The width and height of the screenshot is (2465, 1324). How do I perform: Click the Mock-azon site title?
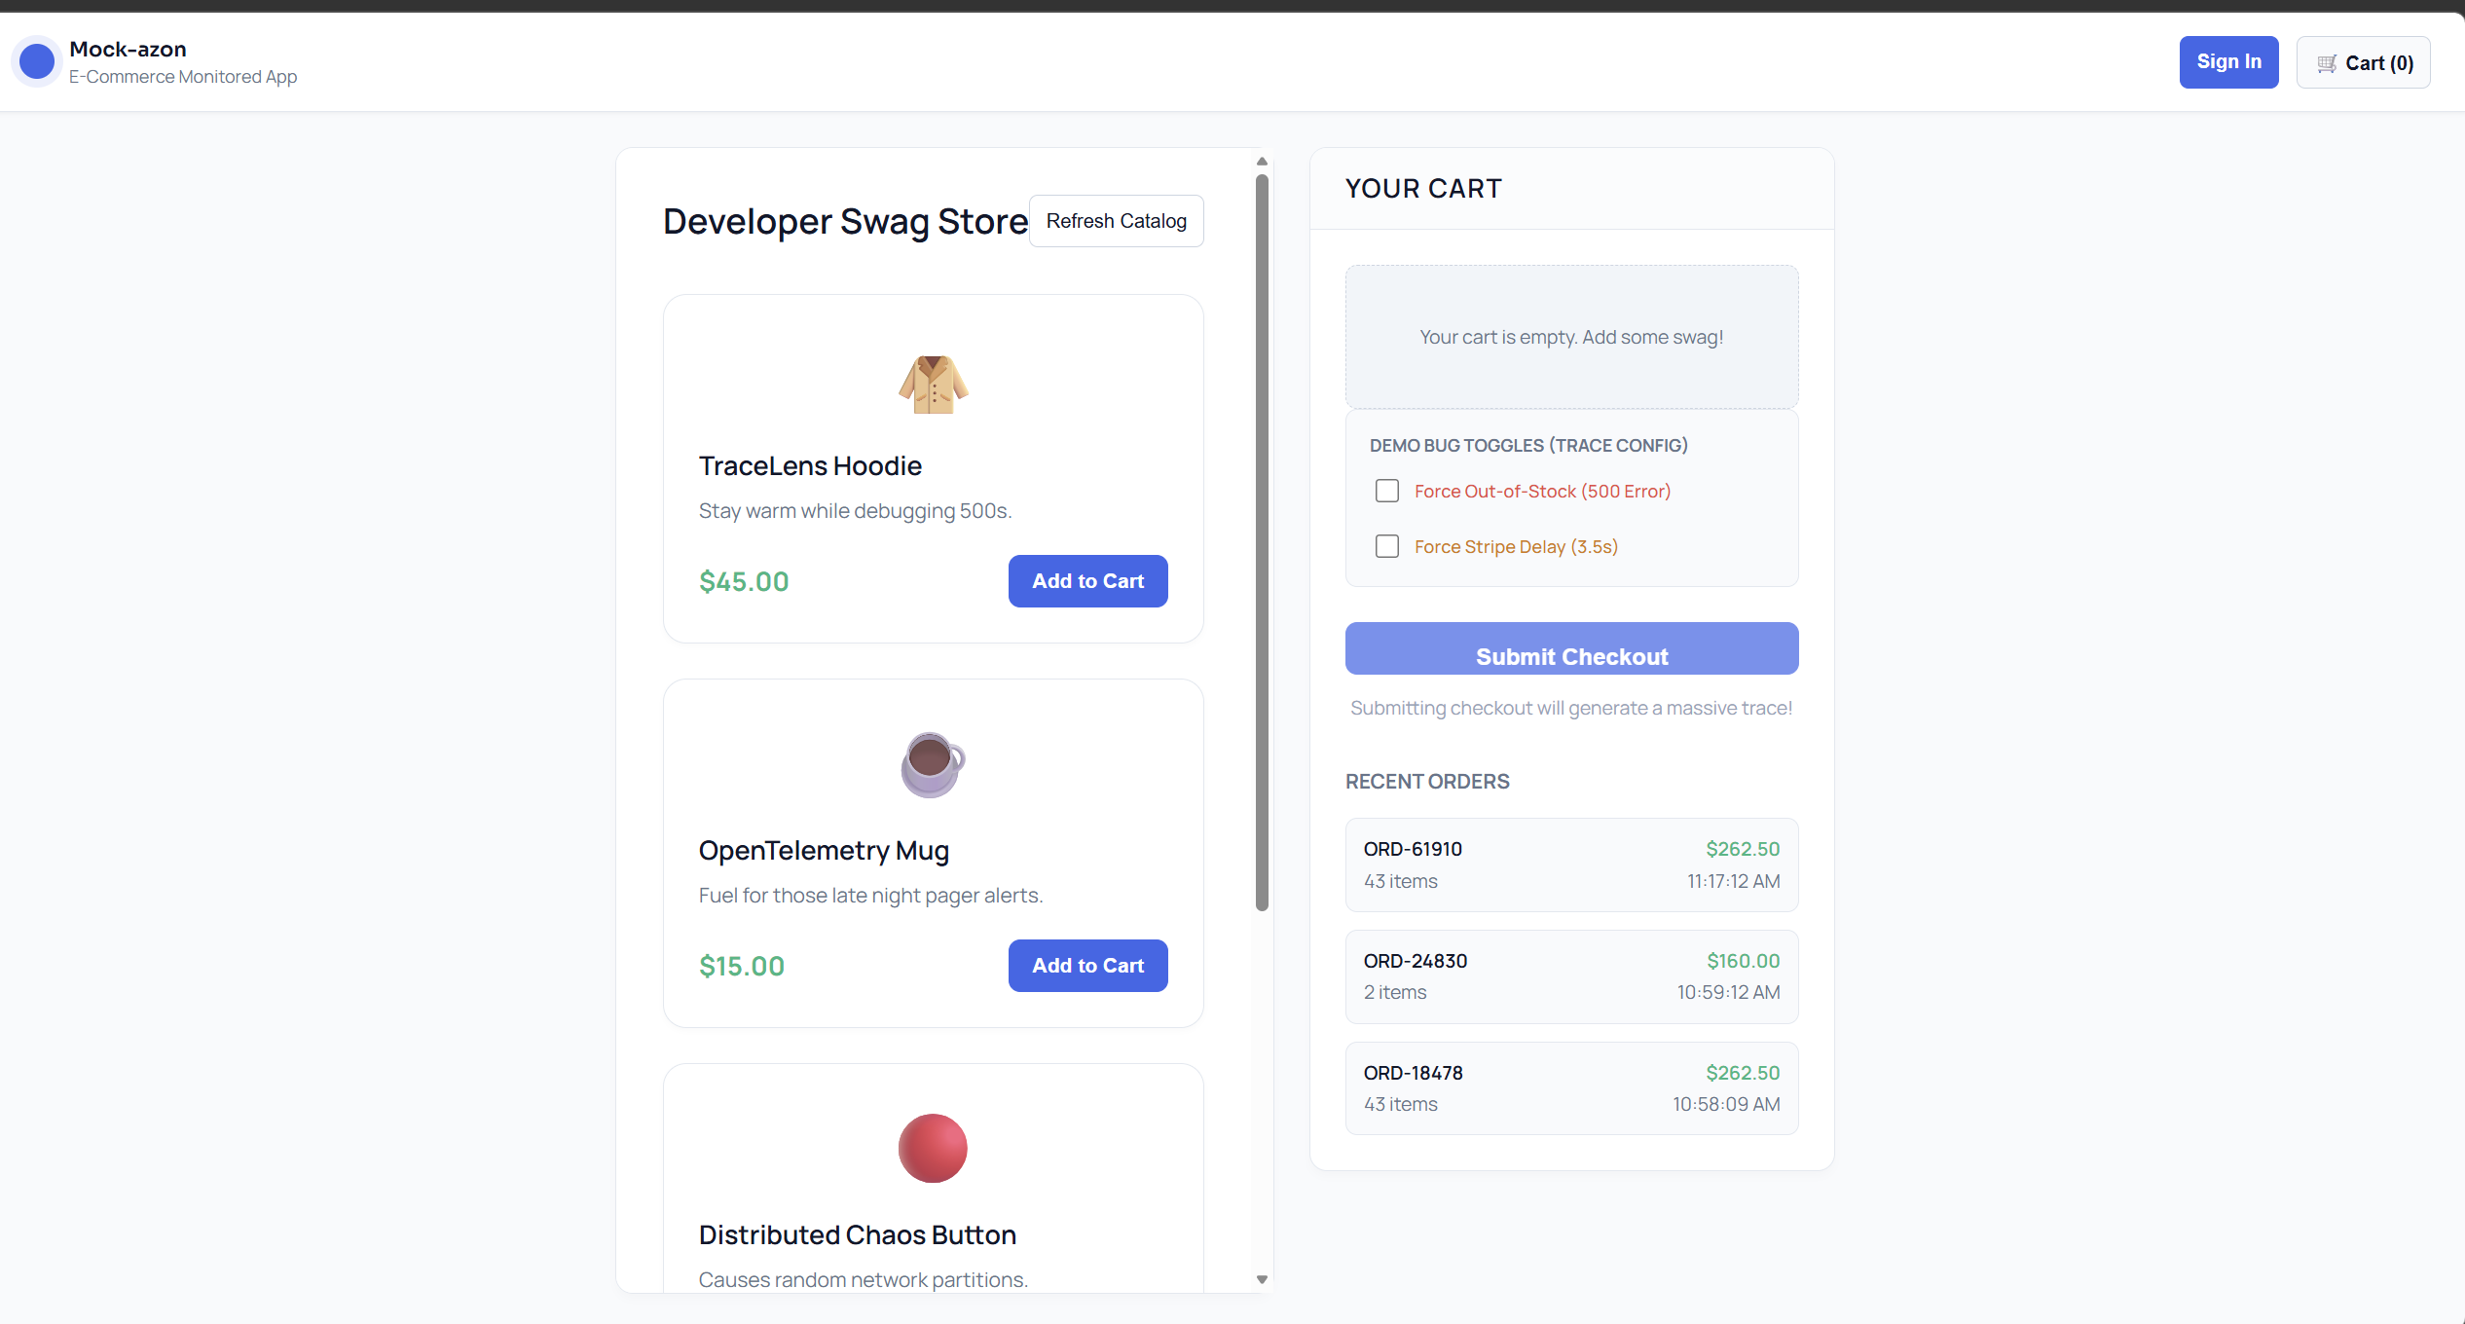[x=128, y=49]
